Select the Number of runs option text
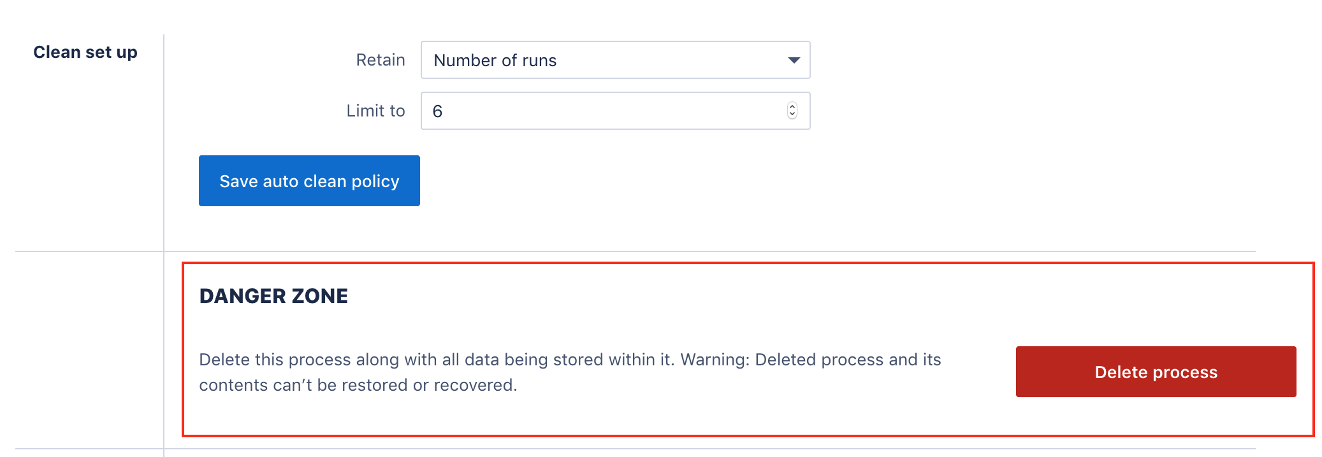 pyautogui.click(x=495, y=60)
